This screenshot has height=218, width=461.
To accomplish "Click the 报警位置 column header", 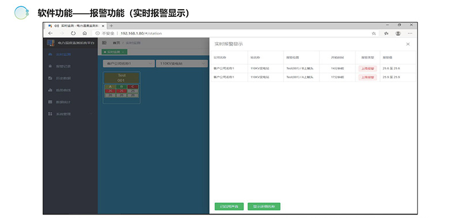I will (x=293, y=58).
